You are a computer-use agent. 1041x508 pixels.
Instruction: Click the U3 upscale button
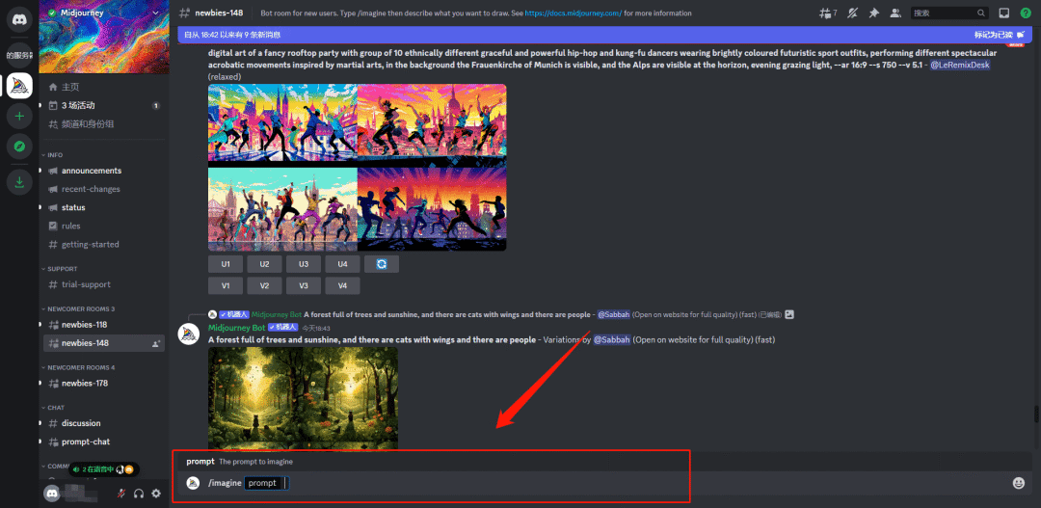point(304,264)
